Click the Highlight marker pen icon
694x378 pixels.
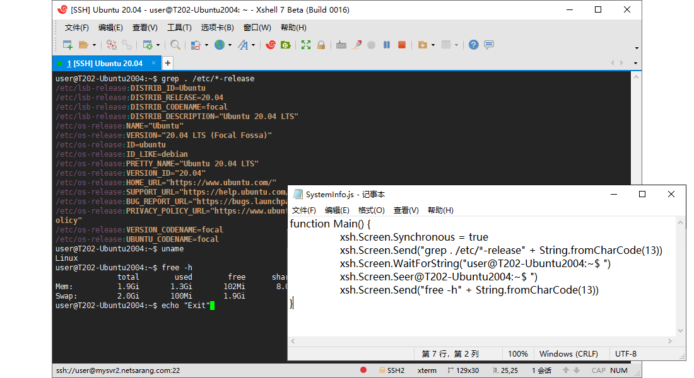click(356, 45)
